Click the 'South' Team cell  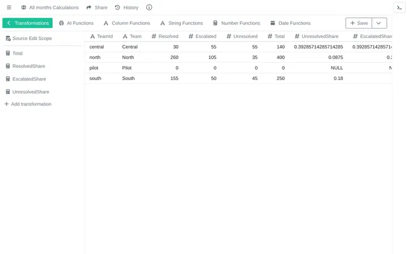[x=128, y=78]
